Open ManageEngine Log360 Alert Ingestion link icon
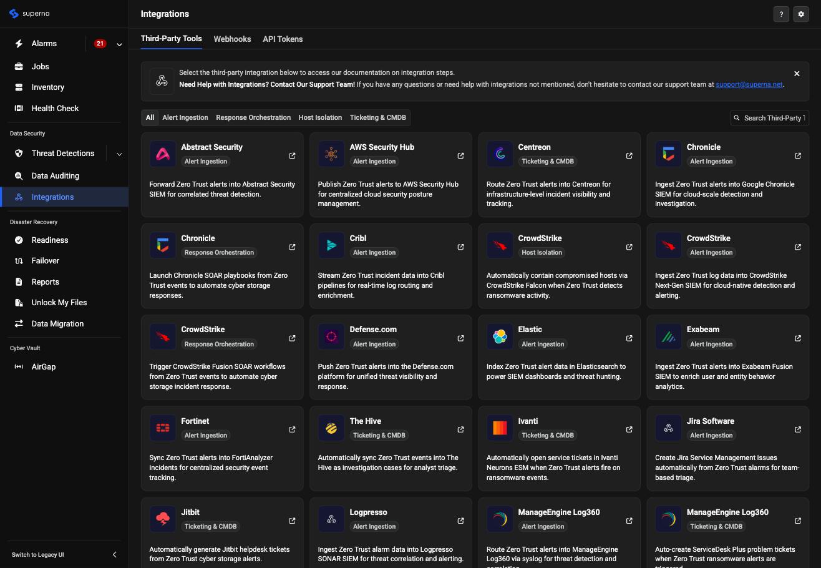Screen dimensions: 821x568 [x=629, y=521]
